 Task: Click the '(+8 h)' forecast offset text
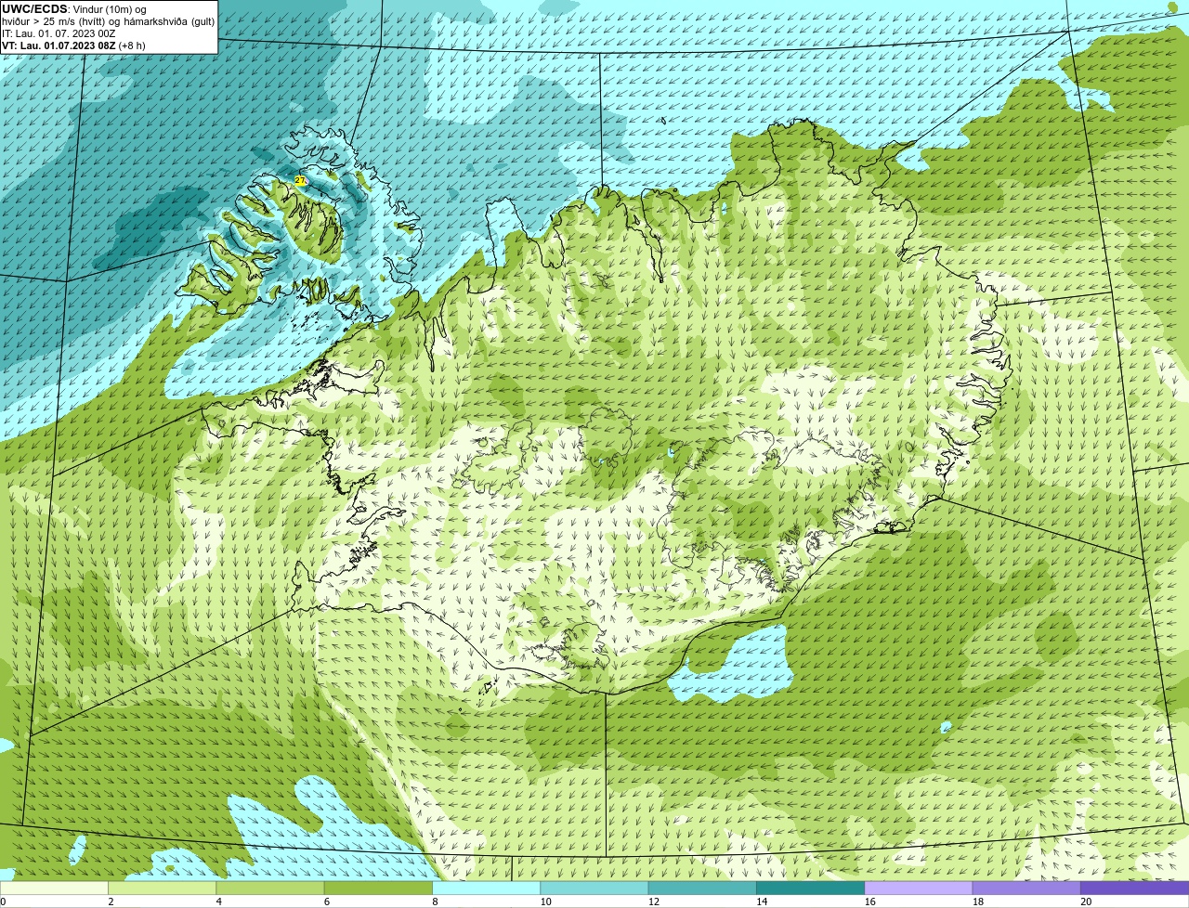[x=132, y=45]
